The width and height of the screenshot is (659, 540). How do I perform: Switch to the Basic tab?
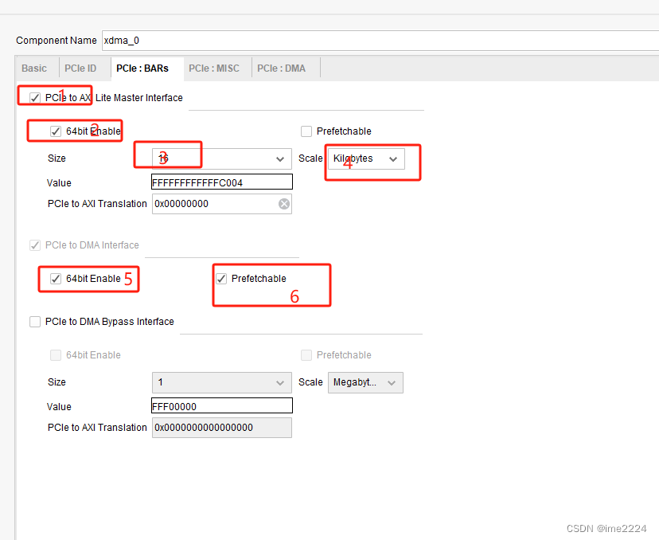[x=34, y=68]
